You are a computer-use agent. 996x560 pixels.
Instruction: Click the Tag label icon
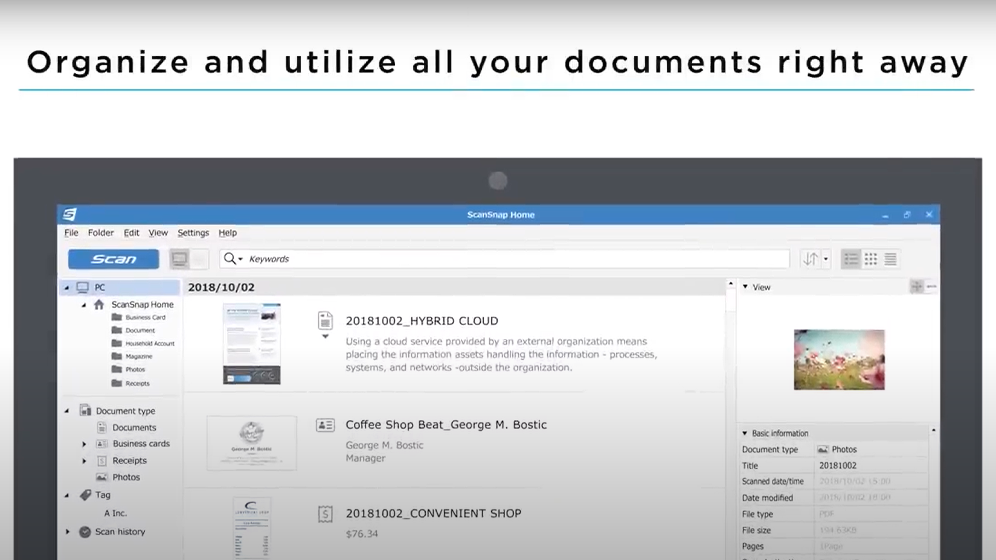86,495
